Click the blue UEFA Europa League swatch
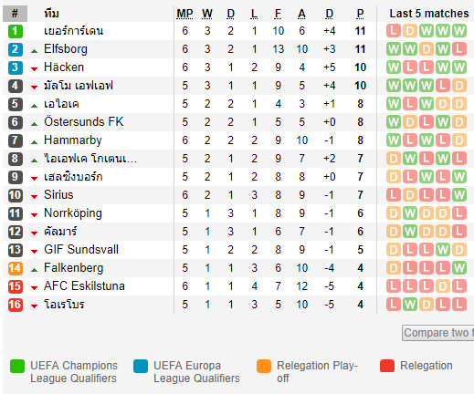The width and height of the screenshot is (474, 394). 141,366
